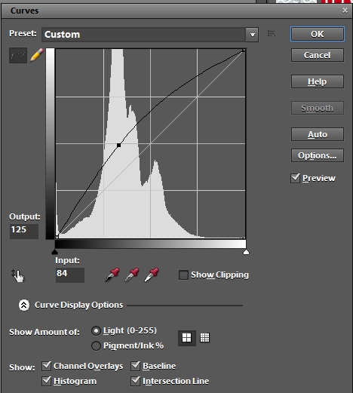Switch to detailed 10% increment grid

point(204,338)
